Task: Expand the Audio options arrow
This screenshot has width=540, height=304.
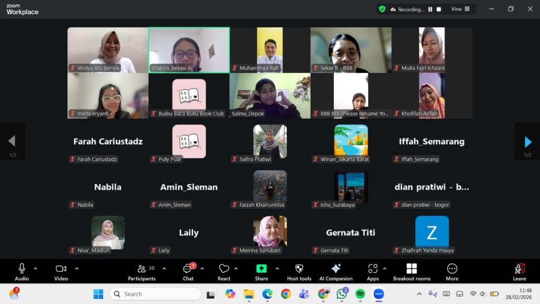Action: point(35,268)
